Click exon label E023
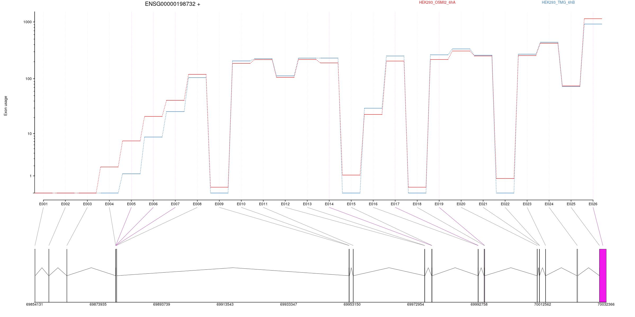635x317 pixels. click(527, 204)
